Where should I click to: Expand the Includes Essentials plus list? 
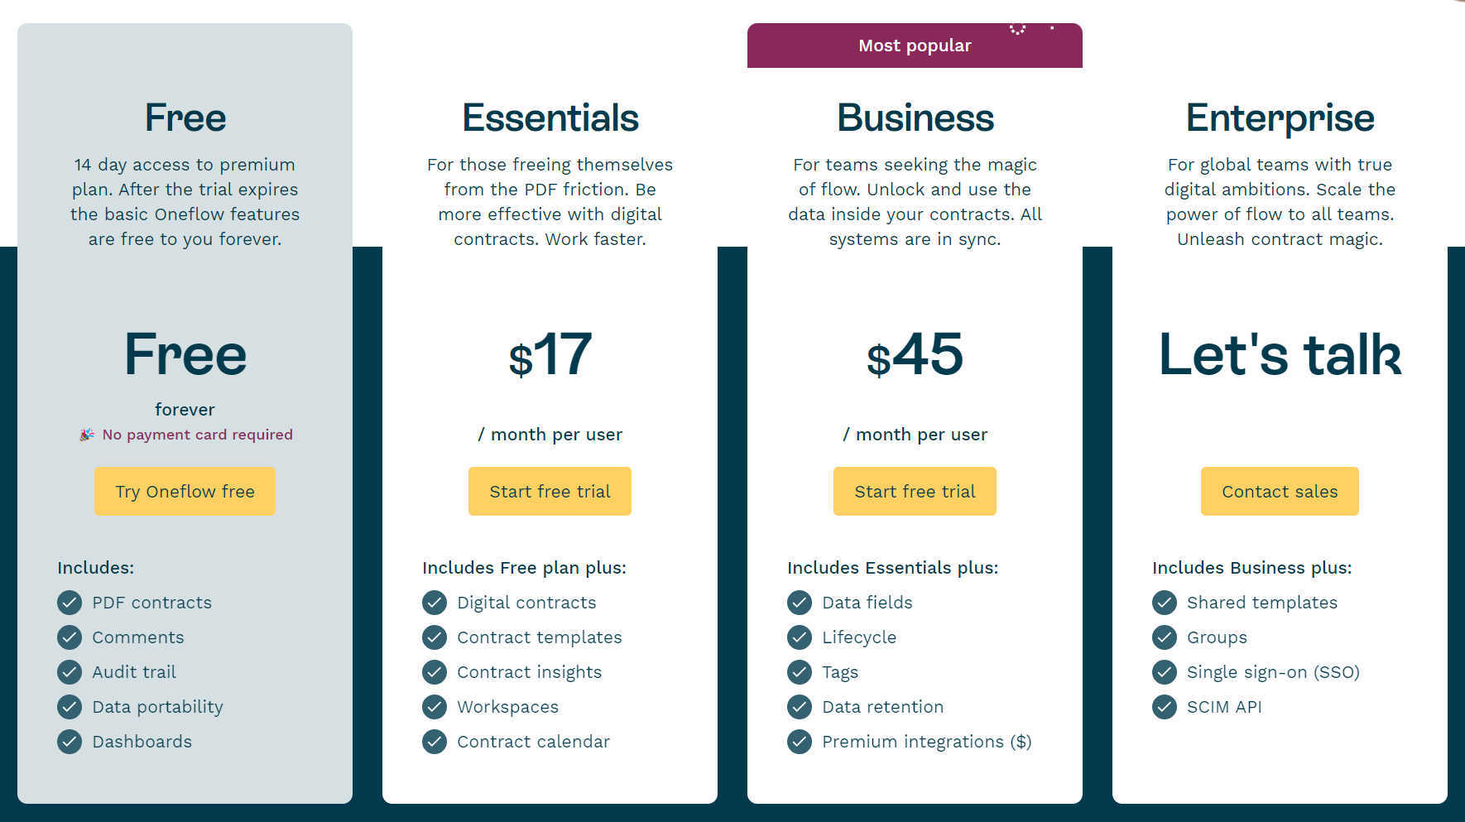click(x=893, y=568)
